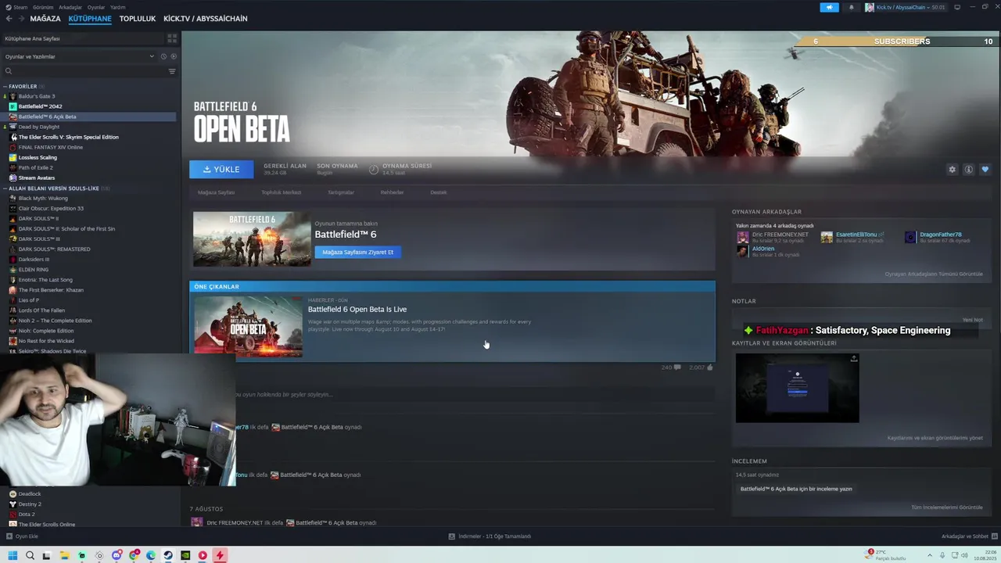Write a review for Battlefield 6 Açık Beta

coord(796,489)
